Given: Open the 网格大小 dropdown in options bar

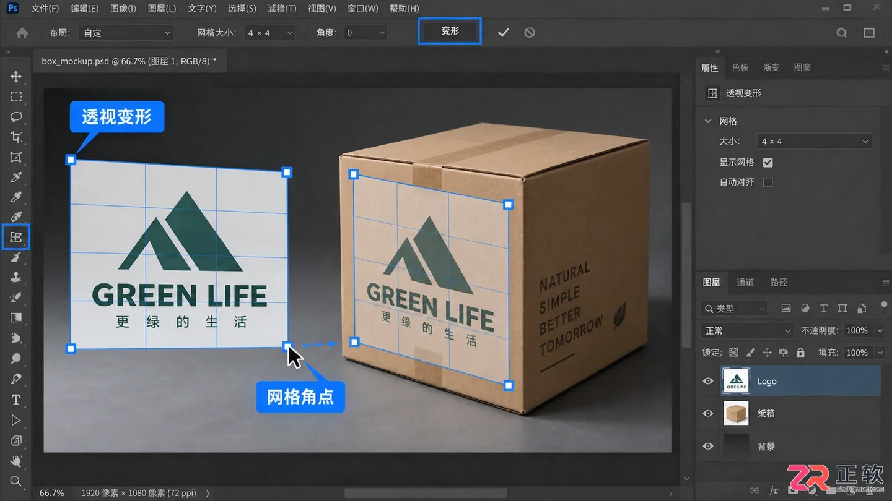Looking at the screenshot, I should pyautogui.click(x=269, y=33).
